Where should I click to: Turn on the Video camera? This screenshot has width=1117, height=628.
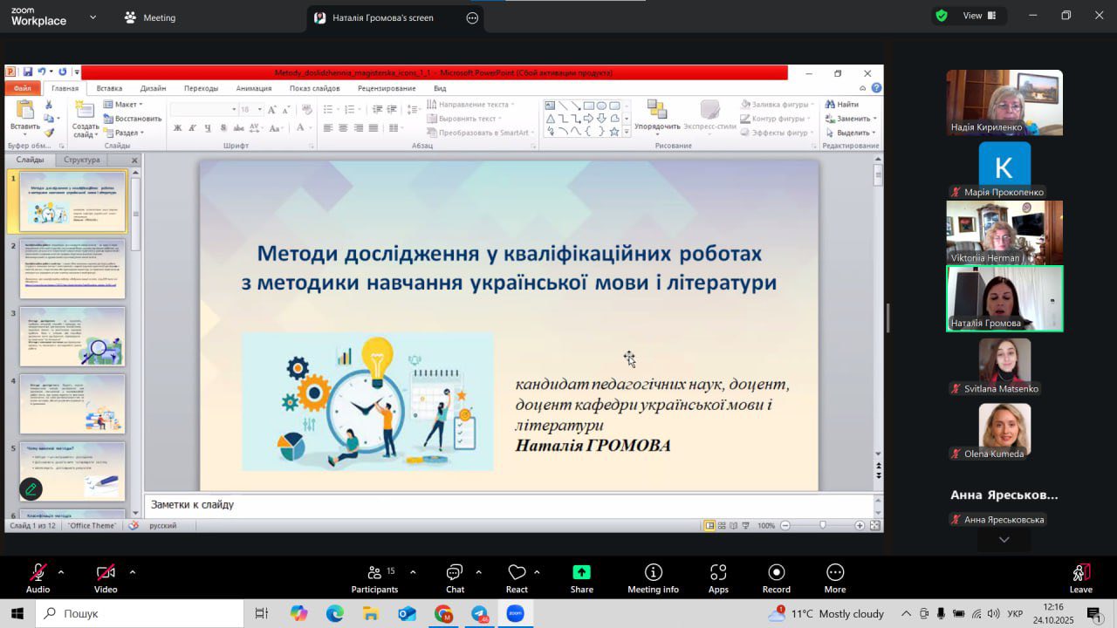tap(106, 577)
